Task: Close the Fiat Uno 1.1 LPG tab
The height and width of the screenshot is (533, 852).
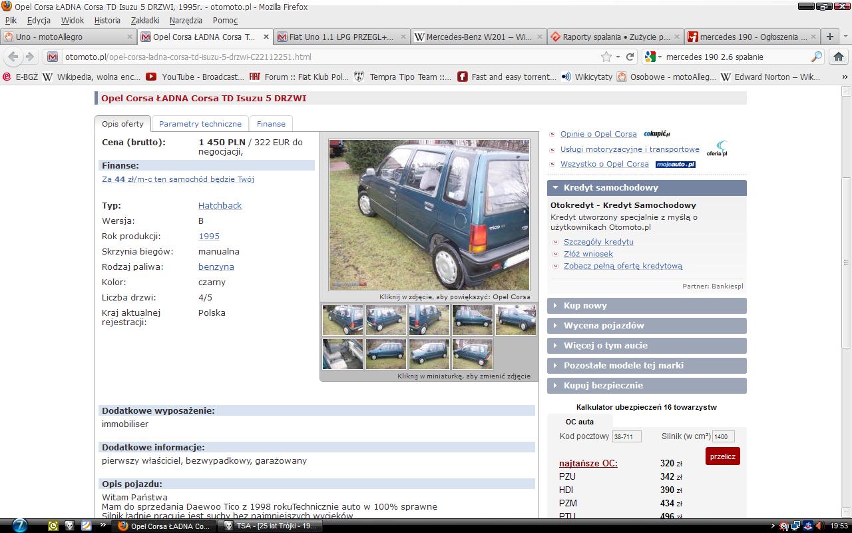Action: 403,37
